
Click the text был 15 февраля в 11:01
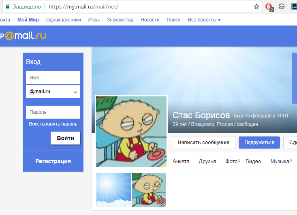pos(261,116)
